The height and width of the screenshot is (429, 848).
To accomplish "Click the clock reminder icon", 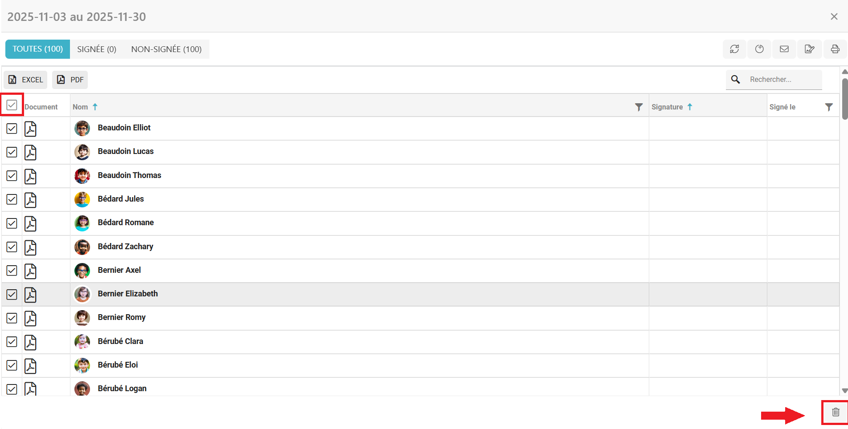I will pos(759,49).
